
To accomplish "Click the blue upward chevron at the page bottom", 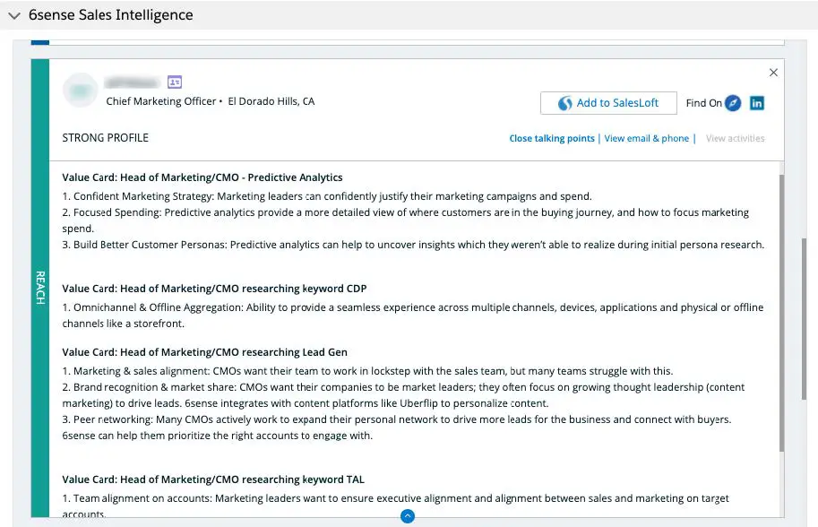I will tap(407, 515).
